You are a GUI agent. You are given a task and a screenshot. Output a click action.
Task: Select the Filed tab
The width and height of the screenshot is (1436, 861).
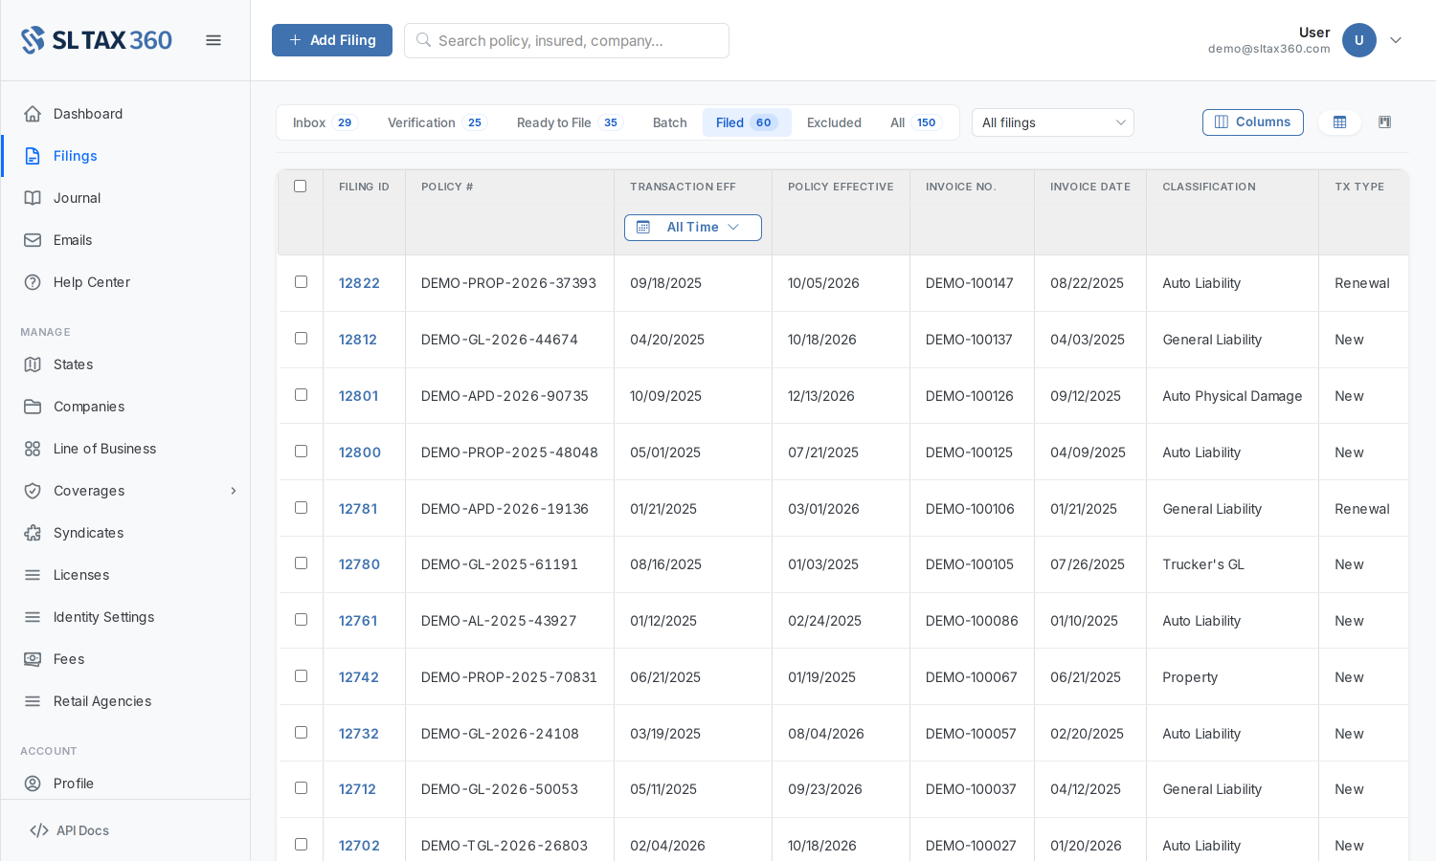(x=747, y=122)
